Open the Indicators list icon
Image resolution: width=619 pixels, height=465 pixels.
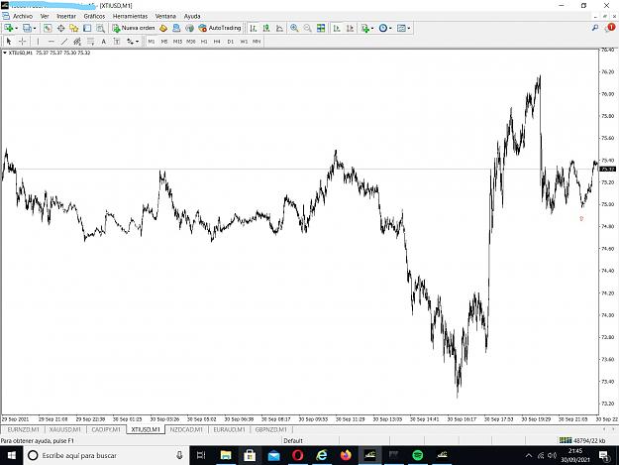365,28
